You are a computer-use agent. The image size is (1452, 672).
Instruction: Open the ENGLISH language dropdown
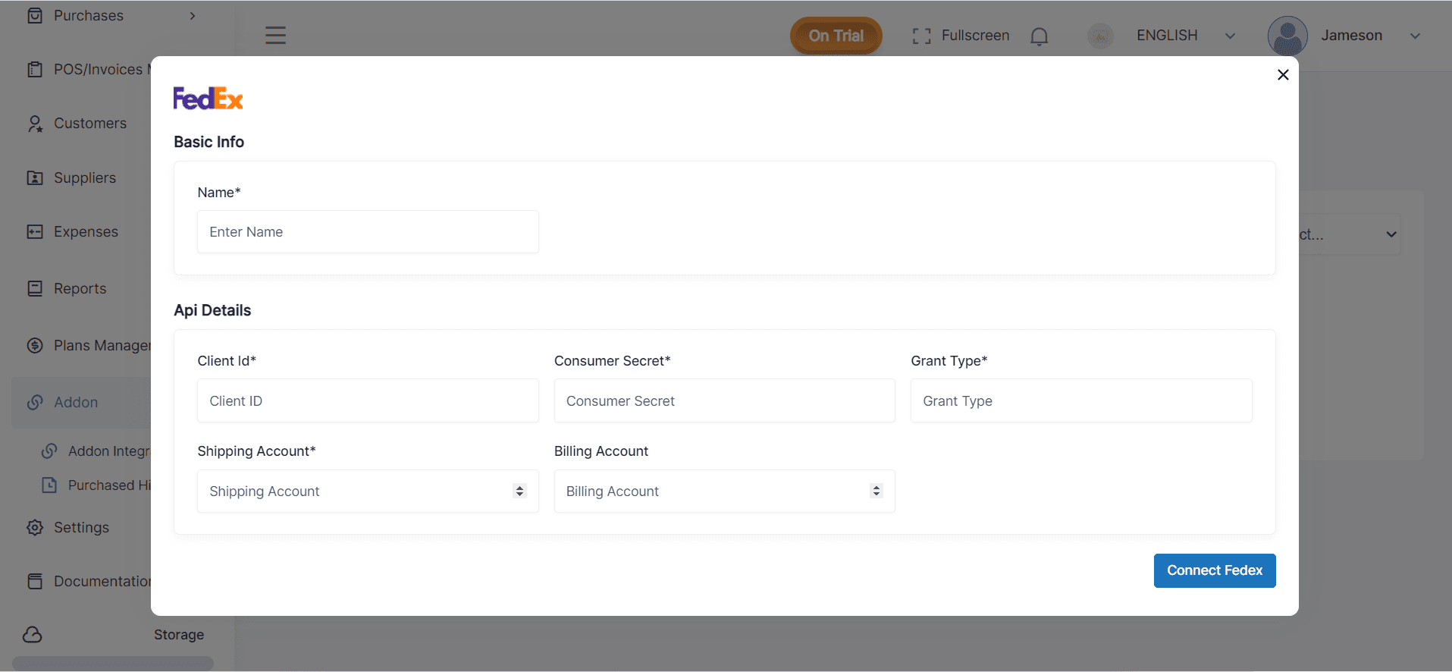click(x=1186, y=36)
